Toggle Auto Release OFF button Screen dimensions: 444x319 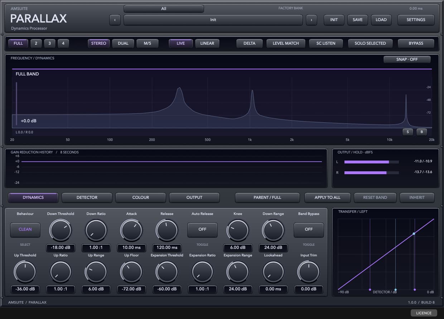point(202,230)
